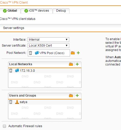Click the Users and Groups heading
Image resolution: width=121 pixels, height=130 pixels.
coord(23,96)
